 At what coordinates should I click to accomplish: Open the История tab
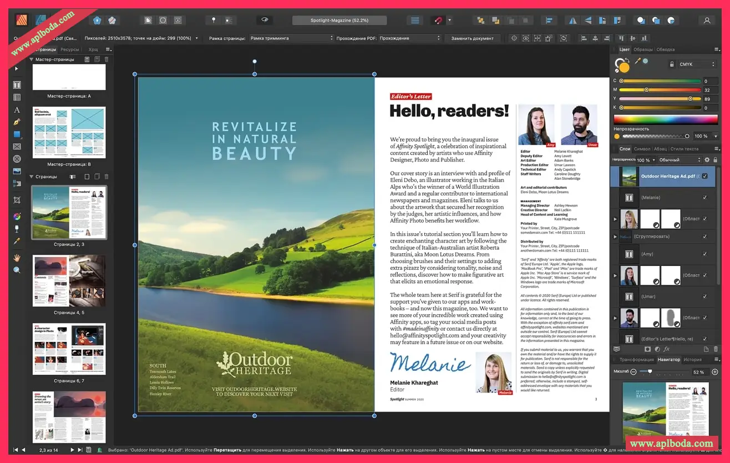pyautogui.click(x=692, y=360)
